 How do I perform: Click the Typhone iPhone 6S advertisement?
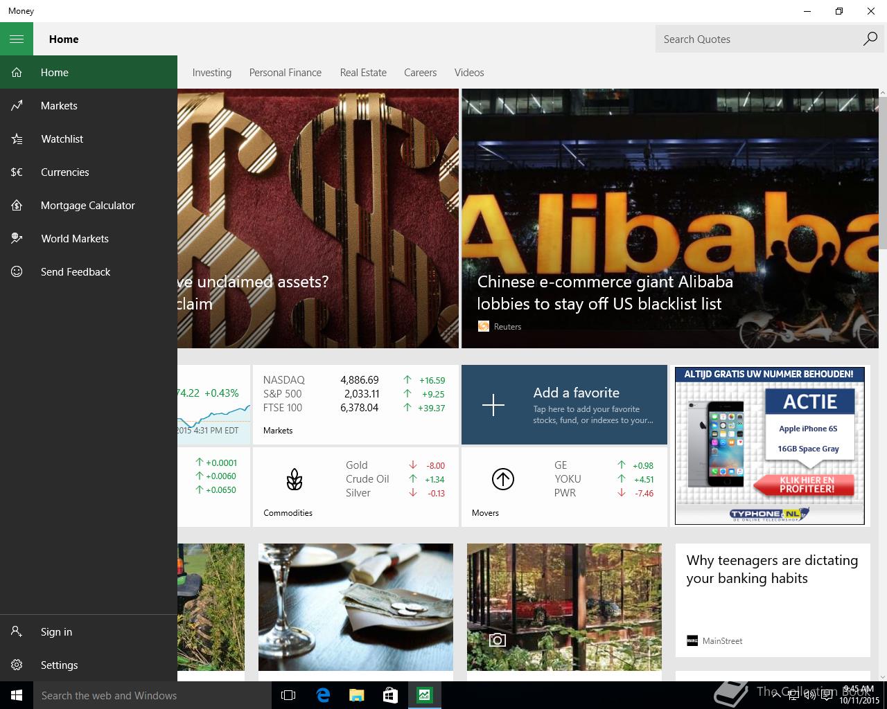tap(770, 446)
